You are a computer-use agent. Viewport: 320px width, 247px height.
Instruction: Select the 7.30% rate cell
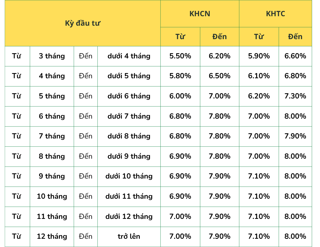295,96
